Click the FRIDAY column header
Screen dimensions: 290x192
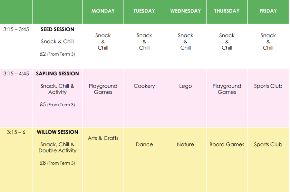(268, 11)
